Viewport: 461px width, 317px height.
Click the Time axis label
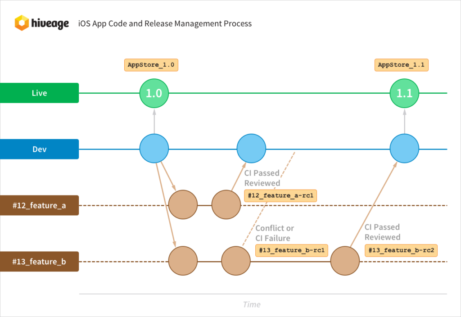coord(251,304)
